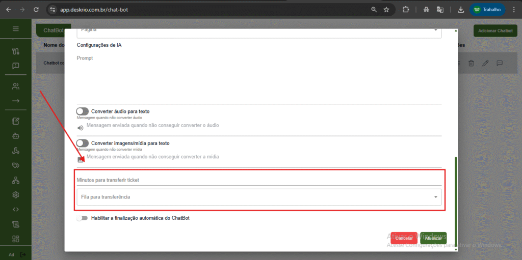Expand the Fila para transferência dropdown

(x=435, y=197)
